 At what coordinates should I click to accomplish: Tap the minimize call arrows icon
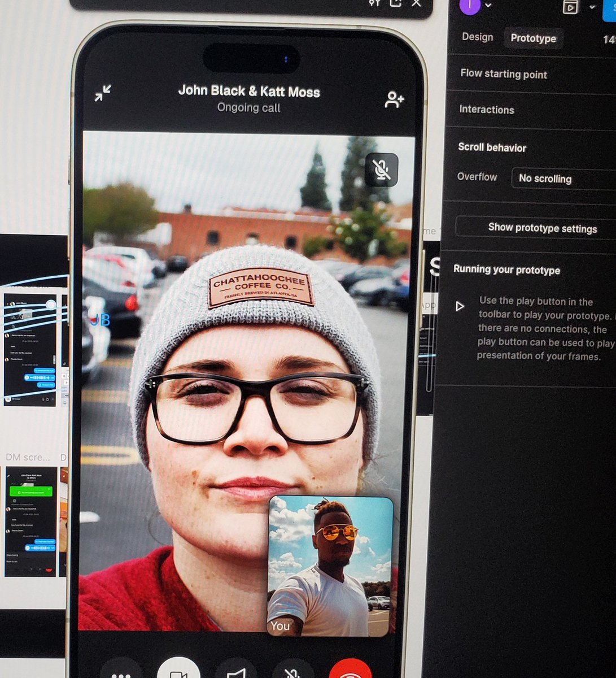tap(103, 93)
